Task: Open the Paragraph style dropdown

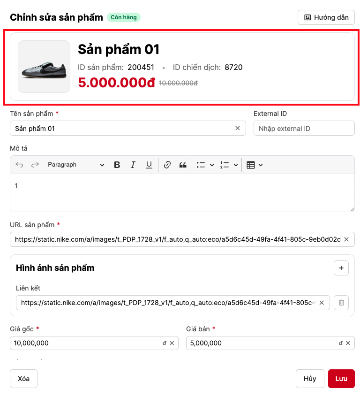Action: coord(76,165)
